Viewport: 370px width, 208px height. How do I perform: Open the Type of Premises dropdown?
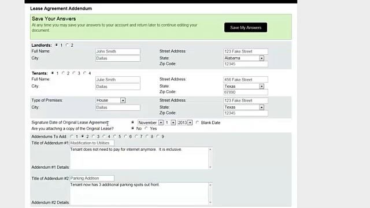(110, 101)
